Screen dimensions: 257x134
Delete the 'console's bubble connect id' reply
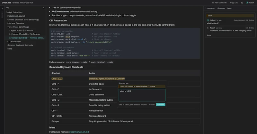[252, 28]
